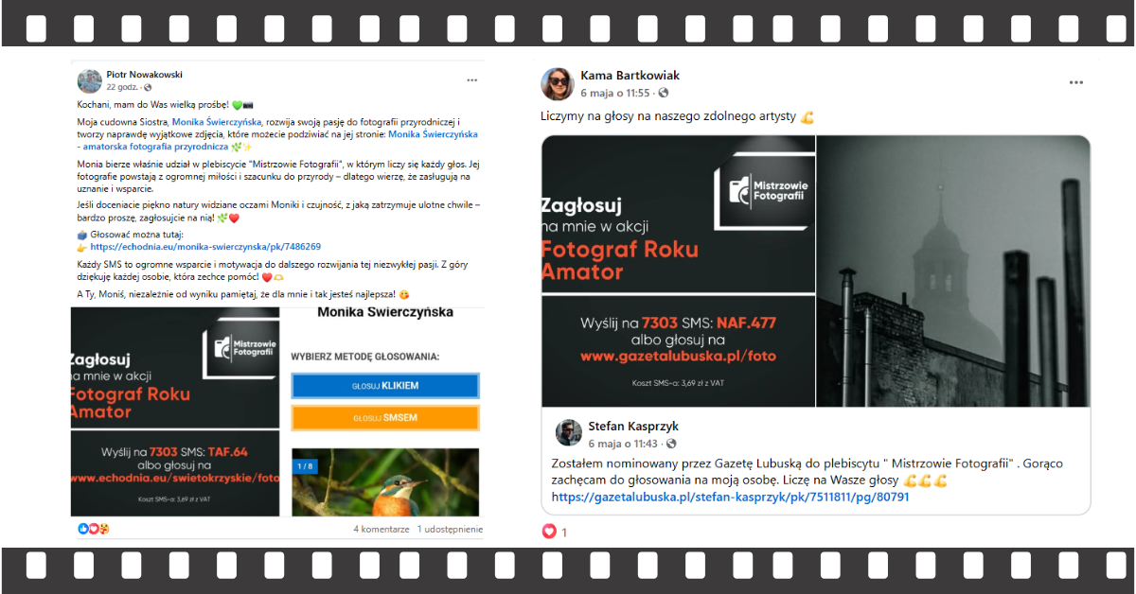Open foggy tower photograph in shared post

point(953,271)
